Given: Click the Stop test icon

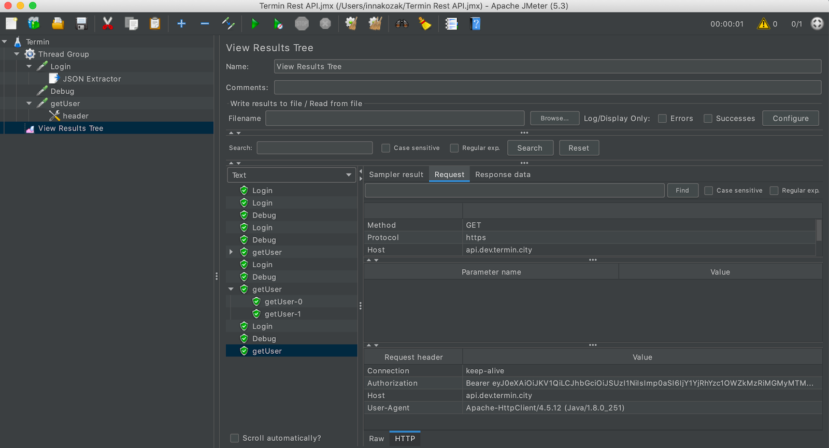Looking at the screenshot, I should click(302, 23).
